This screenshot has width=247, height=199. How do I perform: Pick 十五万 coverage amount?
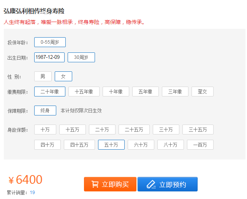73,130
